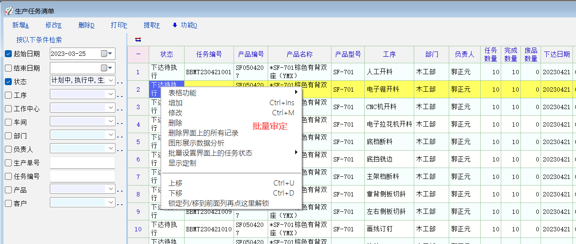This screenshot has width=576, height=244.
Task: Click the ellipsis button beside the 工作中心 filter
Action: (x=120, y=109)
